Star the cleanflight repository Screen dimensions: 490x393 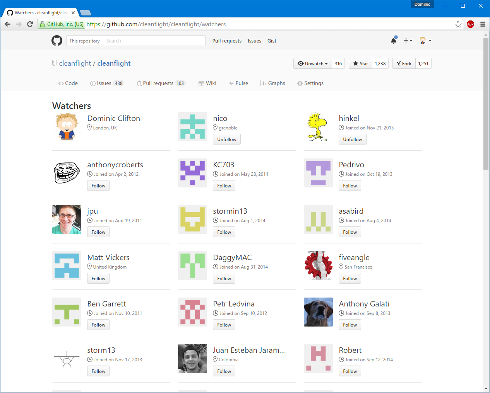(x=360, y=63)
